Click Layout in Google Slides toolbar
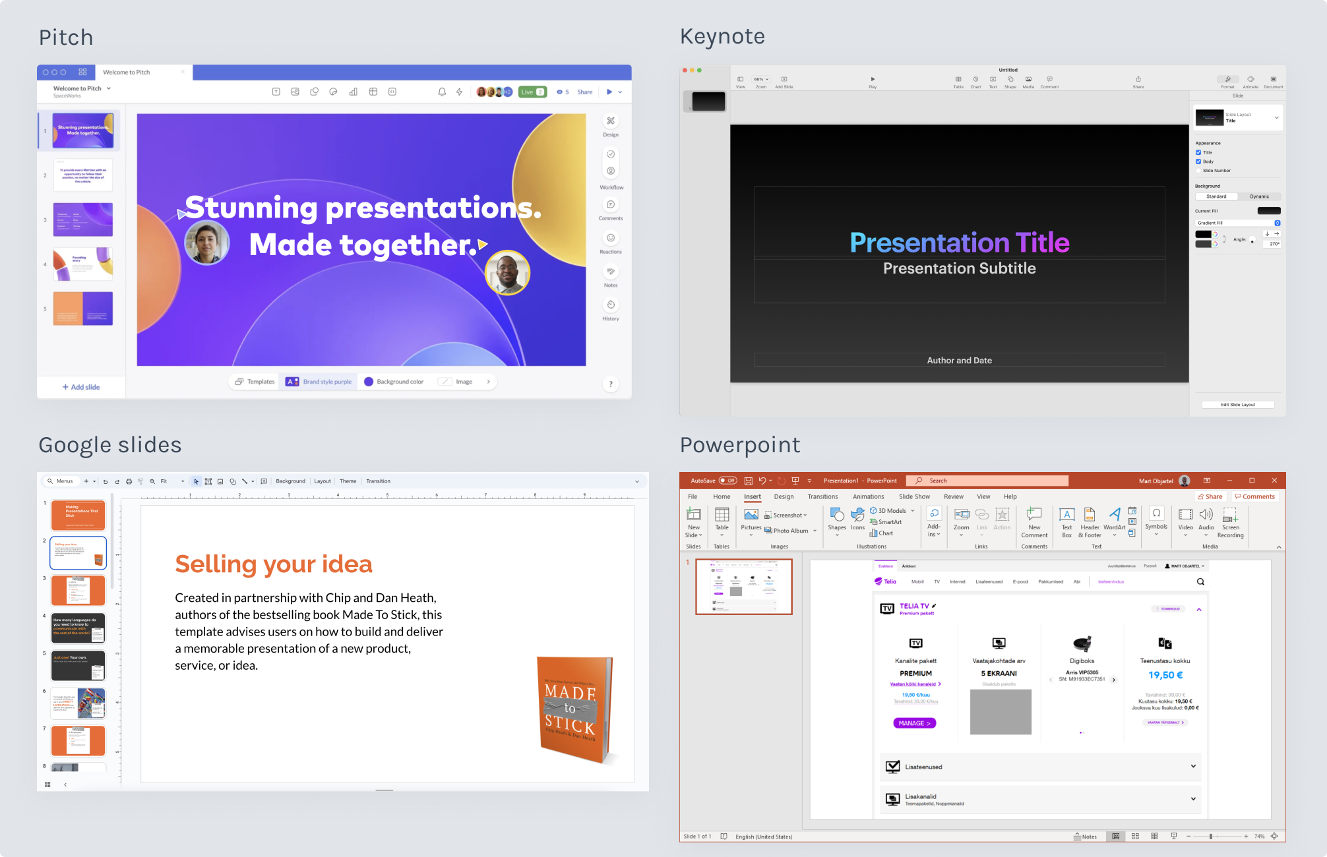The image size is (1327, 857). click(x=323, y=481)
